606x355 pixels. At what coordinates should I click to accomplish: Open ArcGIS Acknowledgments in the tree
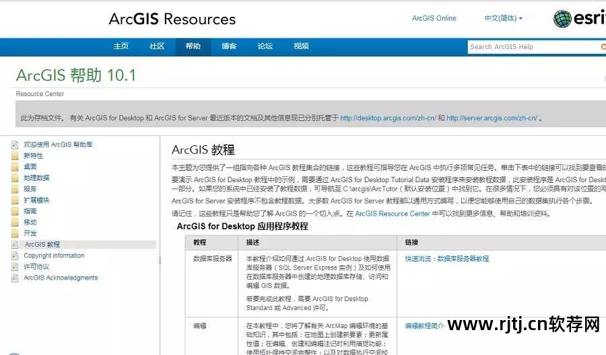[61, 278]
